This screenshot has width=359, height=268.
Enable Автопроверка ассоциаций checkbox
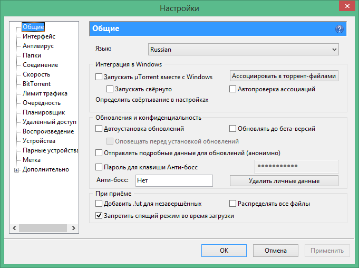click(x=232, y=89)
